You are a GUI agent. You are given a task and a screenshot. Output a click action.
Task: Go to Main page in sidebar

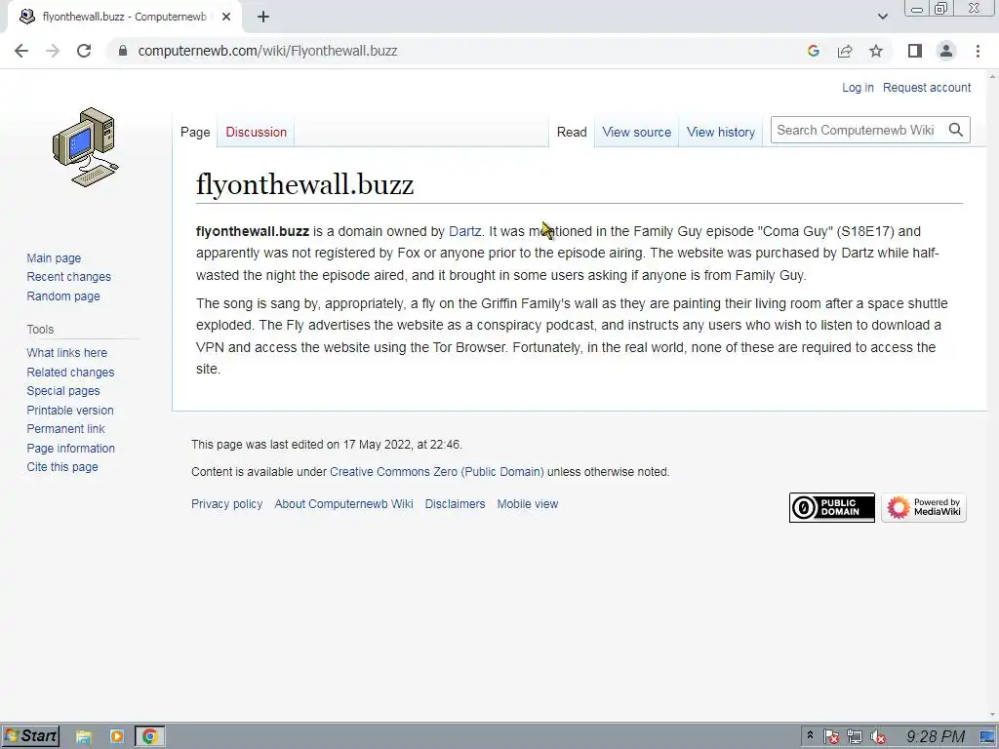click(54, 257)
